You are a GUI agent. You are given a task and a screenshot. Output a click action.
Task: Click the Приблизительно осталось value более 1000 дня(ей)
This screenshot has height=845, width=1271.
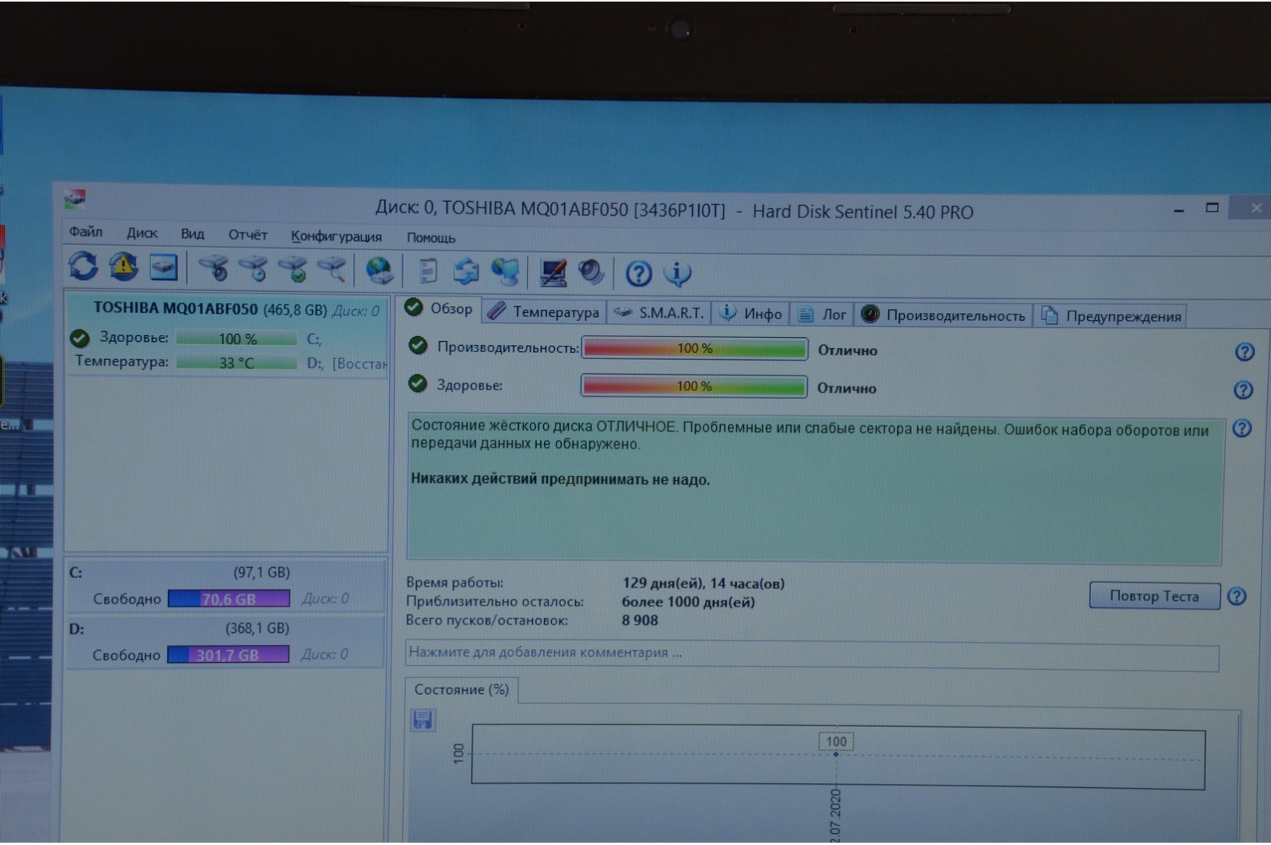[x=688, y=602]
